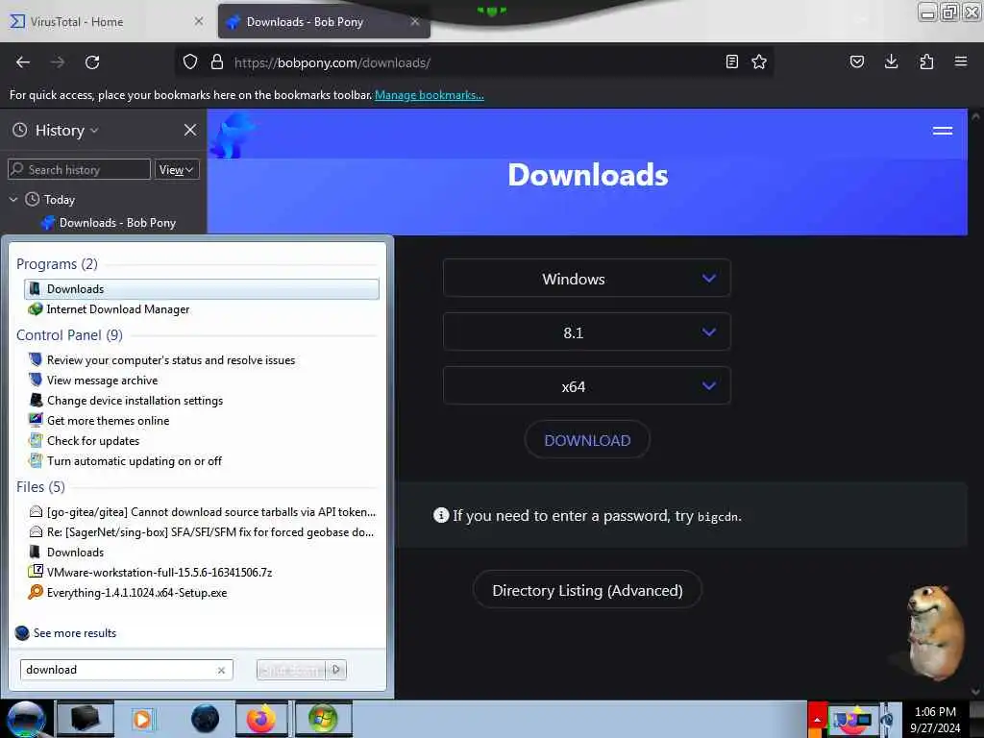
Task: Open the SagerNet/sing-box email result
Action: pos(202,532)
